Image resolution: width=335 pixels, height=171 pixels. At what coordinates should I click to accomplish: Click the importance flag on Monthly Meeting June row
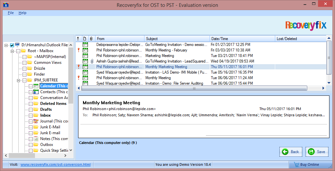78,78
